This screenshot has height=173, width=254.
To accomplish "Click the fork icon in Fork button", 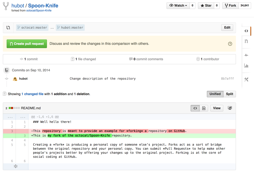I will coord(226,6).
